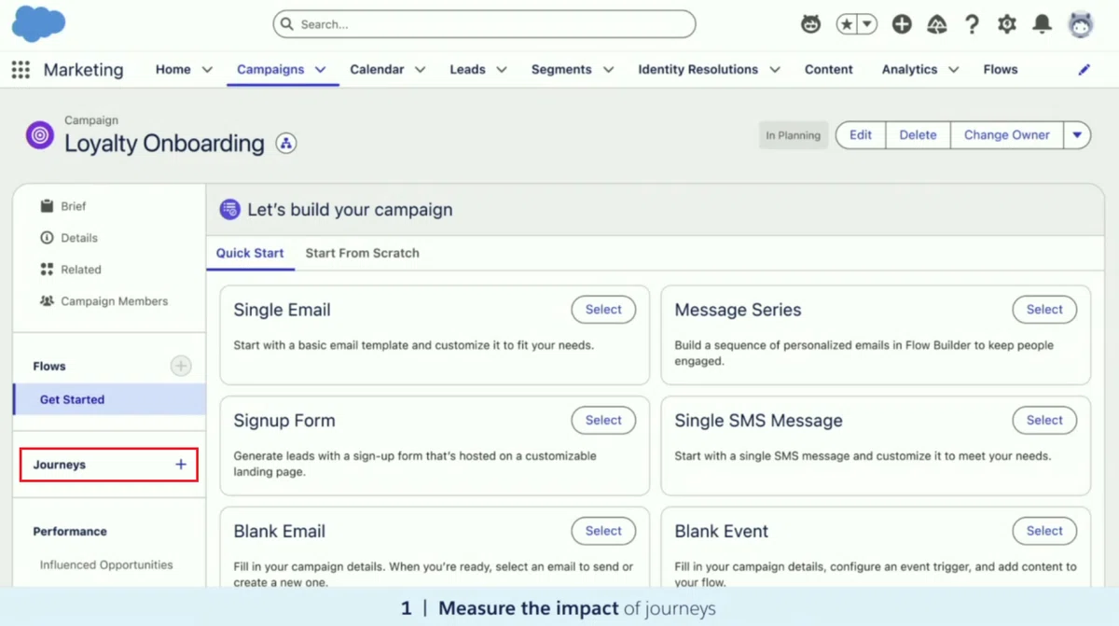The width and height of the screenshot is (1119, 626).
Task: Open the Setup gear icon
Action: [x=1007, y=25]
